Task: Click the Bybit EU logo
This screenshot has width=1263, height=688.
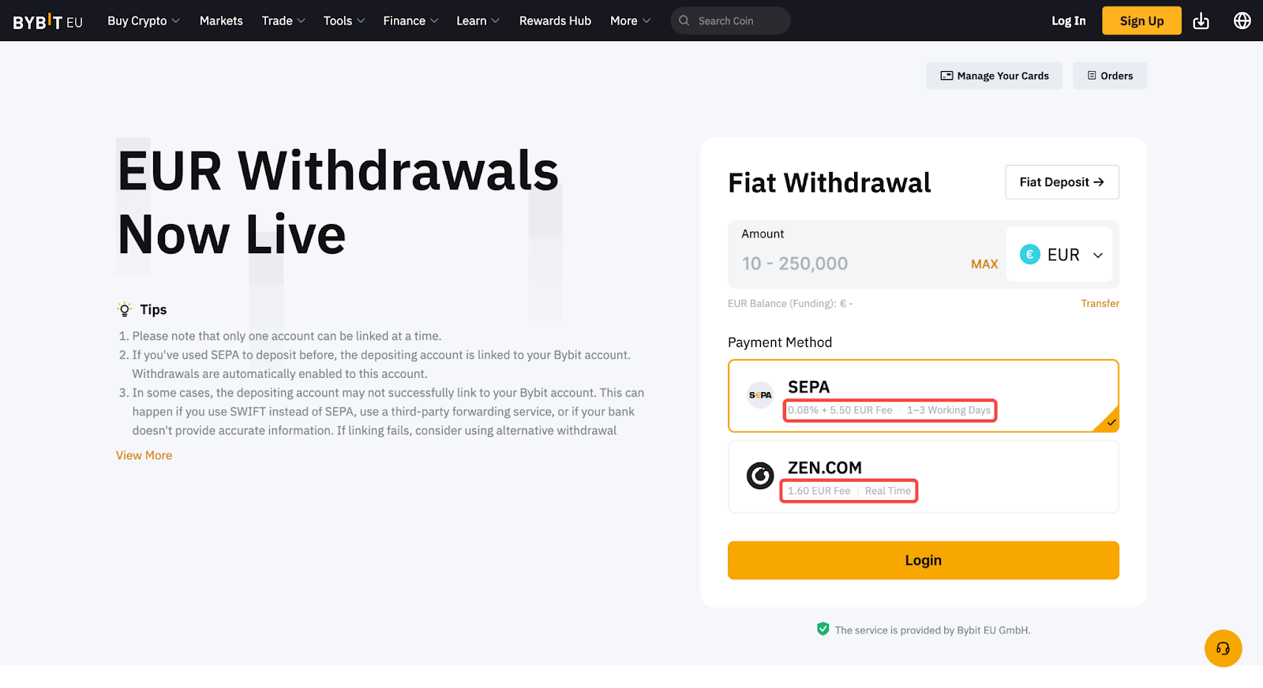Action: [47, 21]
